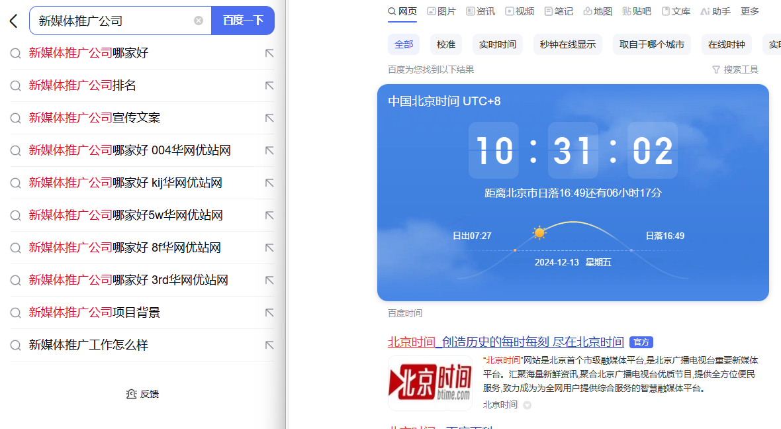Select the 秒钟在线显示 filter chip
Screen dimensions: 781x429
pos(568,44)
